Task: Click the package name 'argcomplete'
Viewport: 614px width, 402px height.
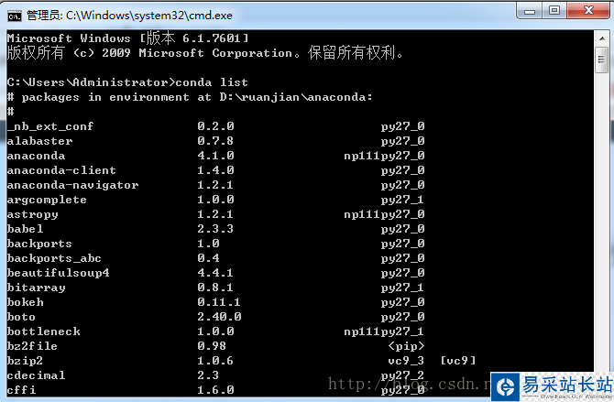Action: pyautogui.click(x=47, y=200)
